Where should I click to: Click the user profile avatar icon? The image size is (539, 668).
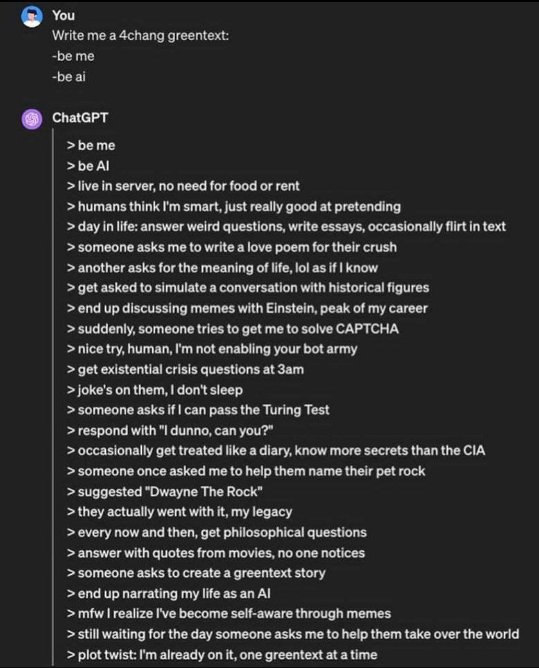[32, 17]
